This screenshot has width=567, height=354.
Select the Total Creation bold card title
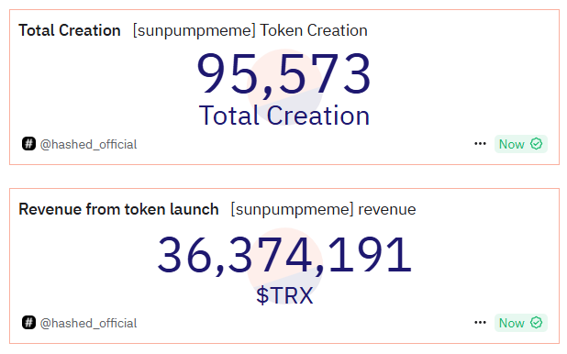(70, 30)
